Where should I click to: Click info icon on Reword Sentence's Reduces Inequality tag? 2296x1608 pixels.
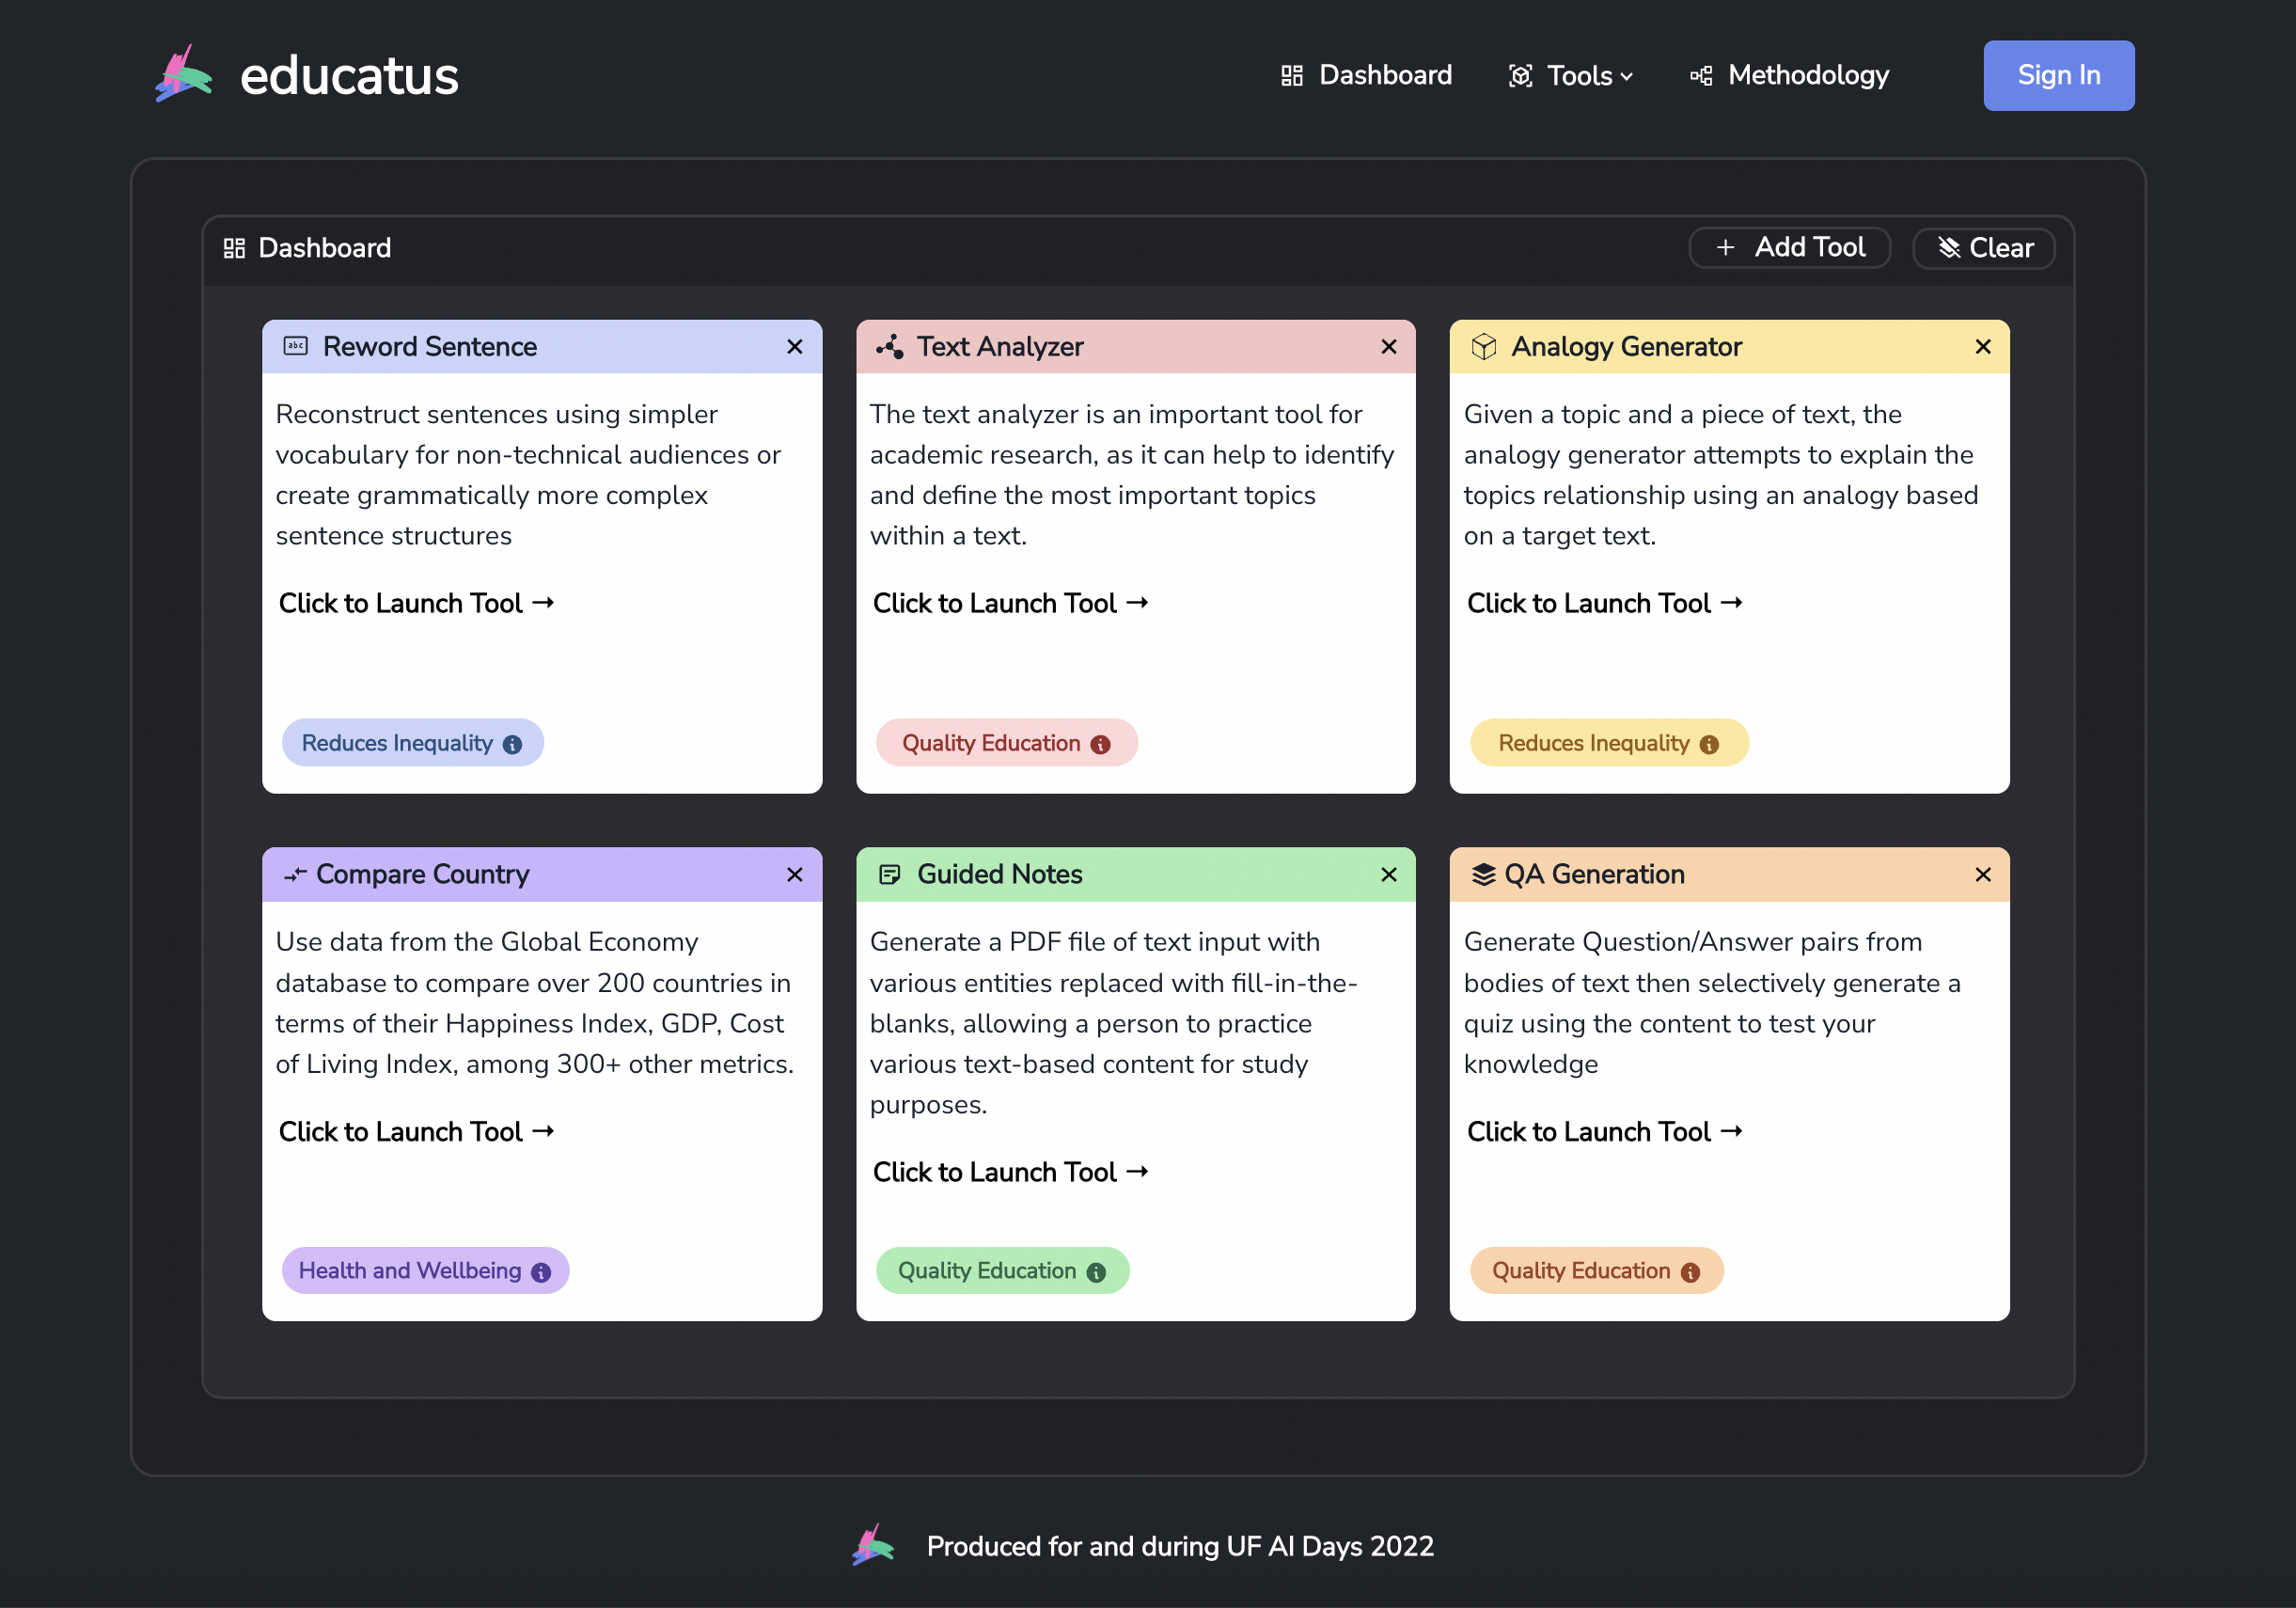[x=512, y=744]
